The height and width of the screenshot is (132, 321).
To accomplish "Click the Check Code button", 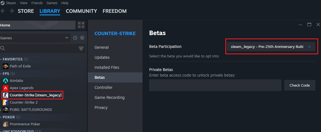I will [300, 85].
